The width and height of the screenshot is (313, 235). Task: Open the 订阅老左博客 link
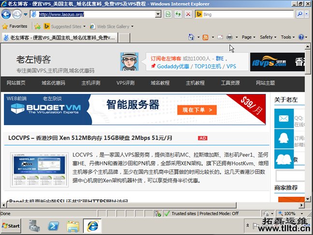(x=166, y=58)
